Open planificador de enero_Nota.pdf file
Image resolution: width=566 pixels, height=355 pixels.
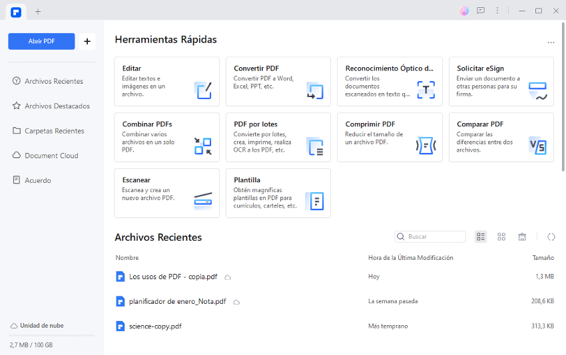[x=177, y=301]
